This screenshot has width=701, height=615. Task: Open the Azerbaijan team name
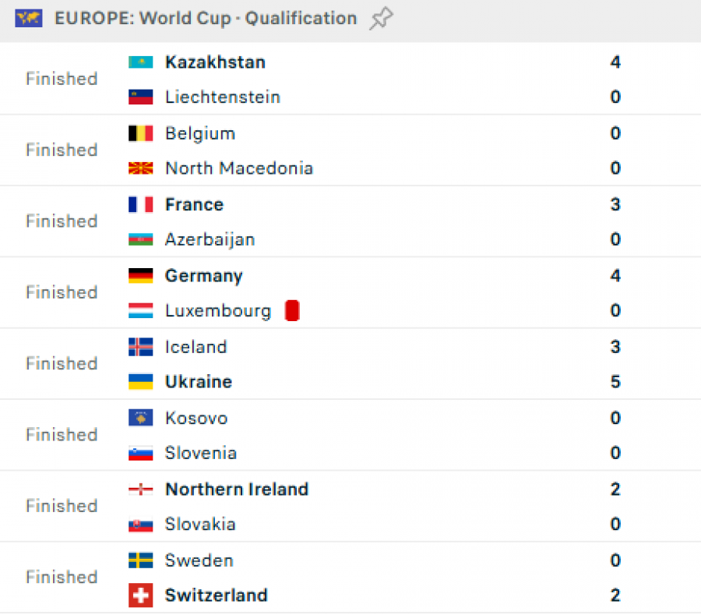click(x=210, y=240)
